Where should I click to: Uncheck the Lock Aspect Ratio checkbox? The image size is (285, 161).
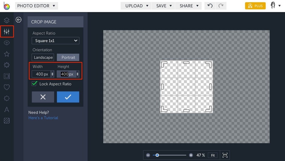pyautogui.click(x=34, y=84)
